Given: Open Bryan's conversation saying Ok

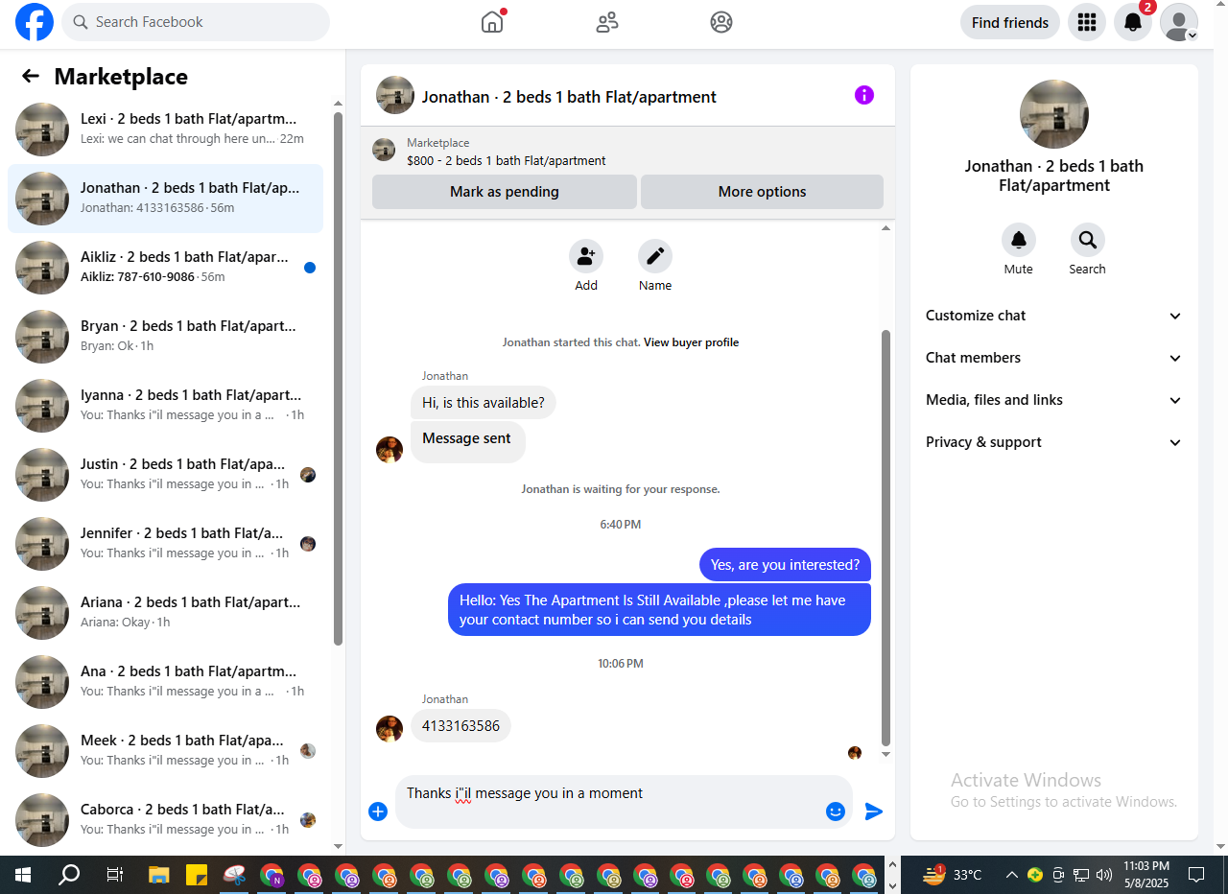Looking at the screenshot, I should 165,337.
